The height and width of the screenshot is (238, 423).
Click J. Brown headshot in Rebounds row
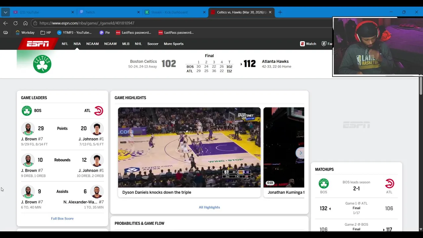[x=28, y=160]
